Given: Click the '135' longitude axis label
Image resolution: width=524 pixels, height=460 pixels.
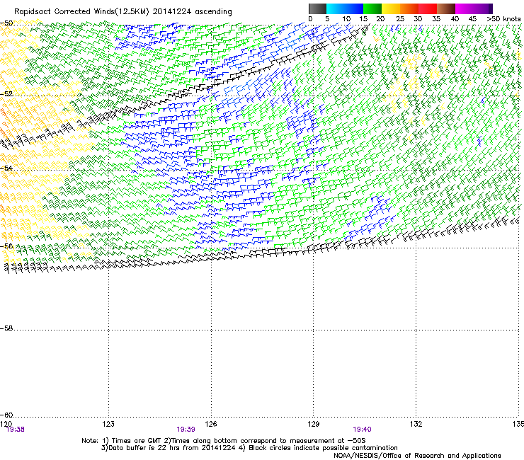Looking at the screenshot, I should coord(518,424).
